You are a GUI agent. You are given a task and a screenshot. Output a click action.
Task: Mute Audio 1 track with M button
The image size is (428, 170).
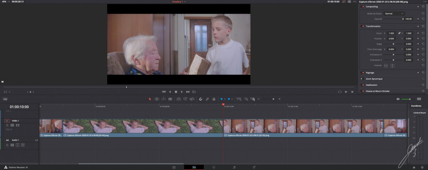[x=23, y=145]
